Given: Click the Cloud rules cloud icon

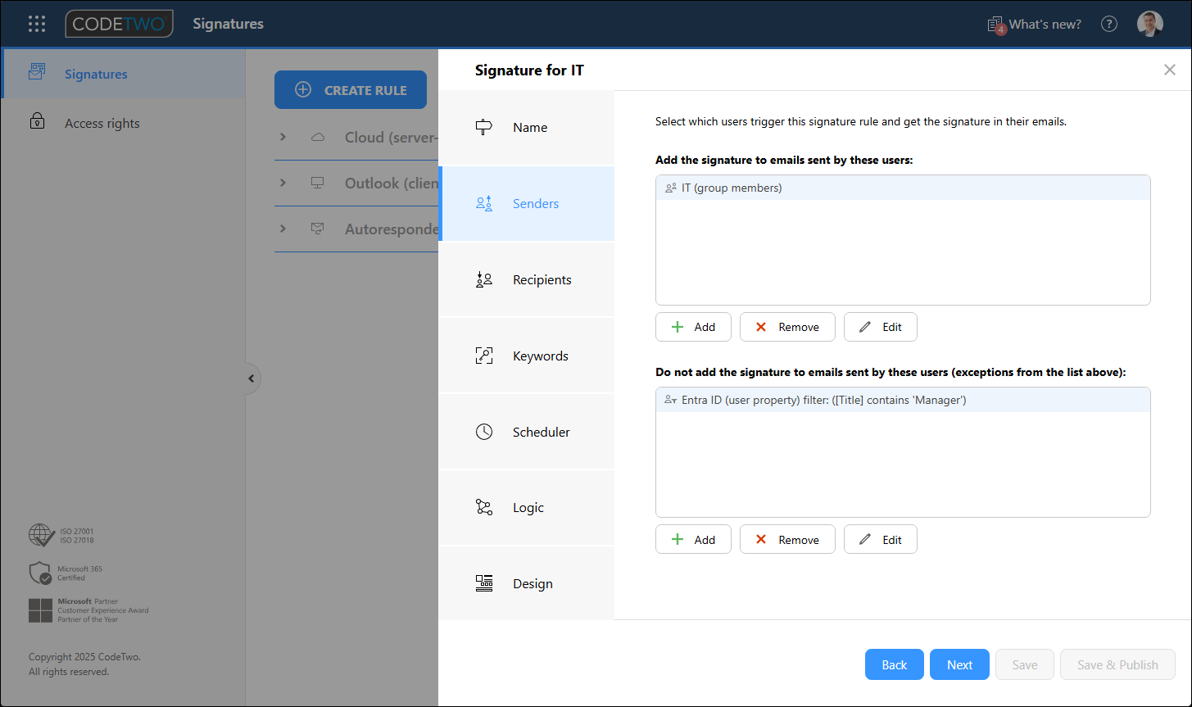Looking at the screenshot, I should click(x=318, y=137).
